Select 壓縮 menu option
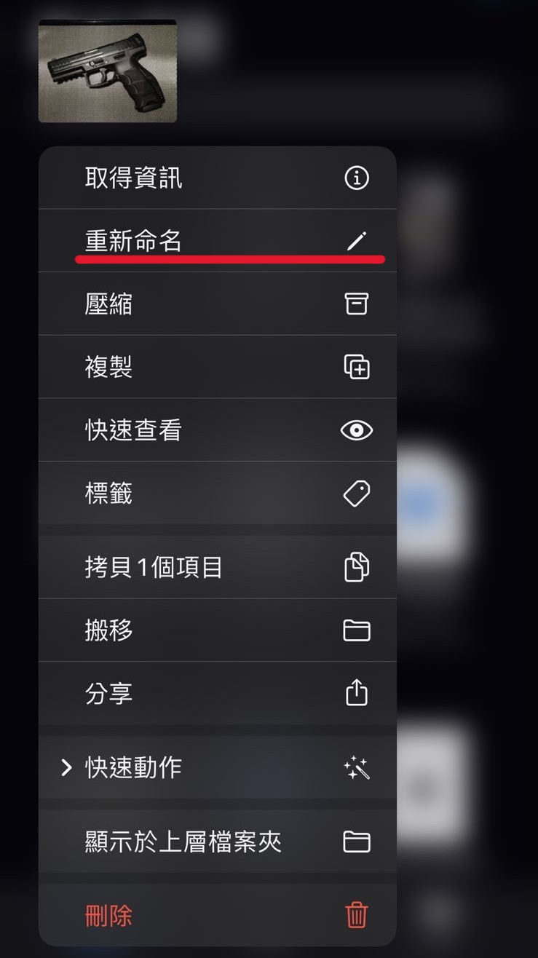This screenshot has width=538, height=958. pyautogui.click(x=218, y=304)
